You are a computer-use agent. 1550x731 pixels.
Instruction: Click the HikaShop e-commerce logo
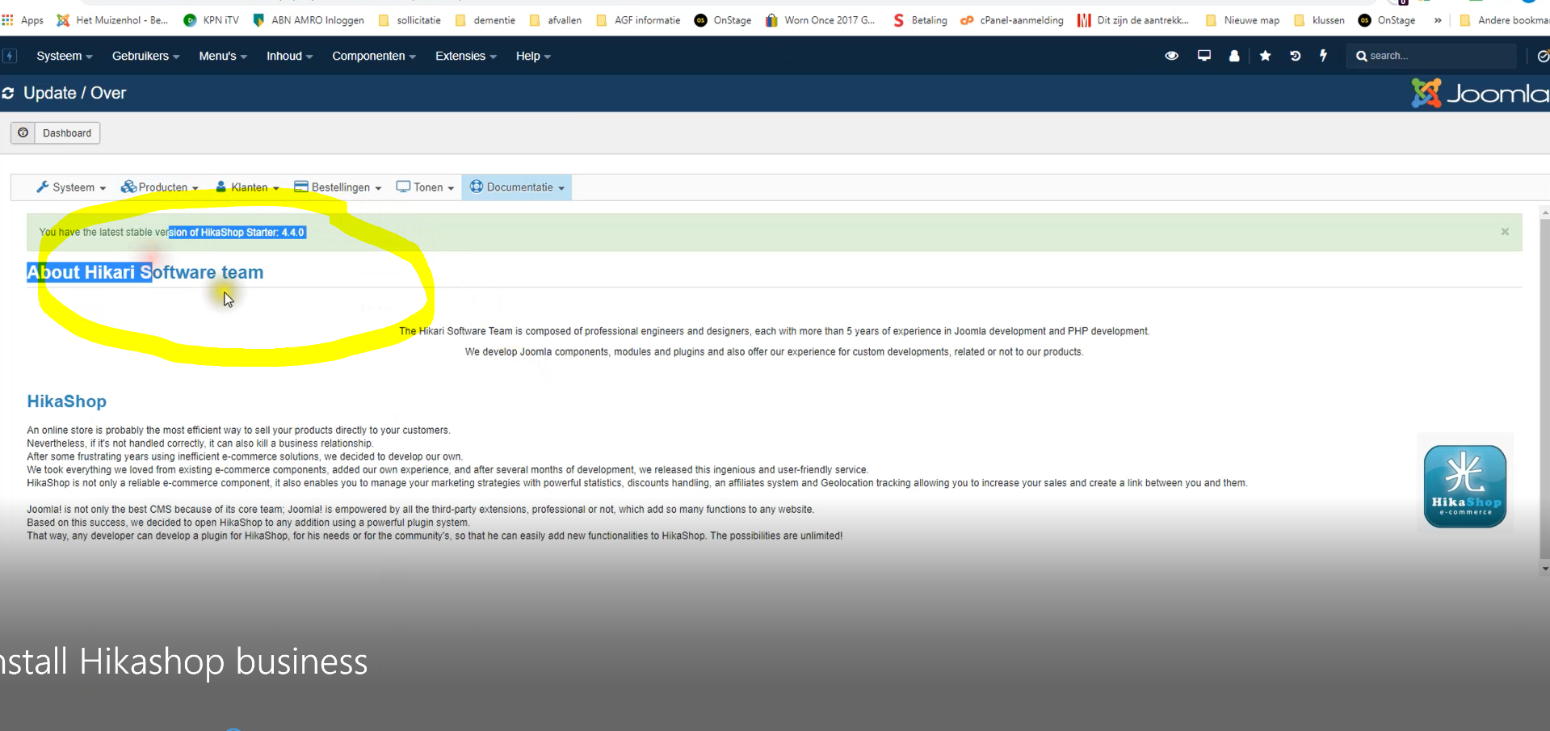pos(1464,486)
